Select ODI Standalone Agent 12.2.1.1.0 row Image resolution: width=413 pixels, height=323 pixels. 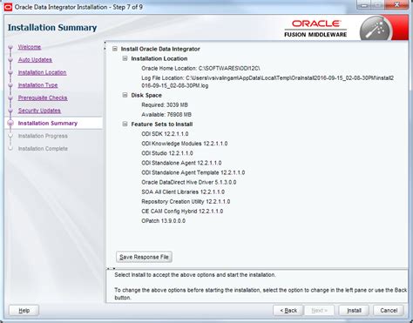(x=181, y=163)
